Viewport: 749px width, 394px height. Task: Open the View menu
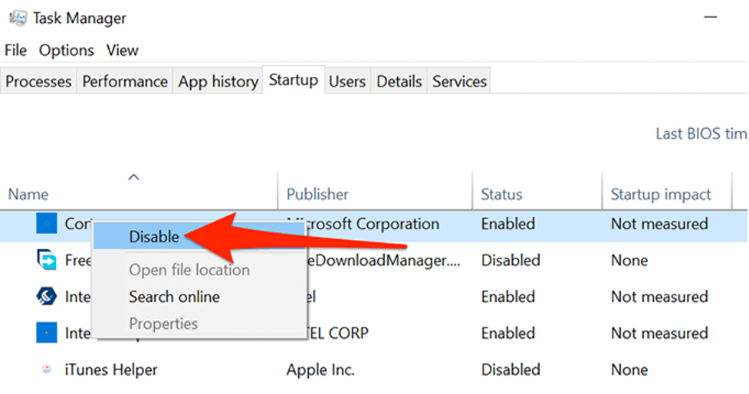pyautogui.click(x=123, y=50)
